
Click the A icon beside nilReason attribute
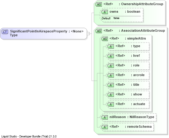point(105,117)
